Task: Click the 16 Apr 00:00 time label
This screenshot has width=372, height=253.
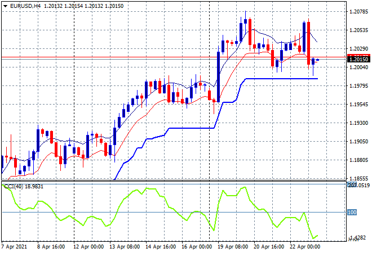Action: [197, 247]
